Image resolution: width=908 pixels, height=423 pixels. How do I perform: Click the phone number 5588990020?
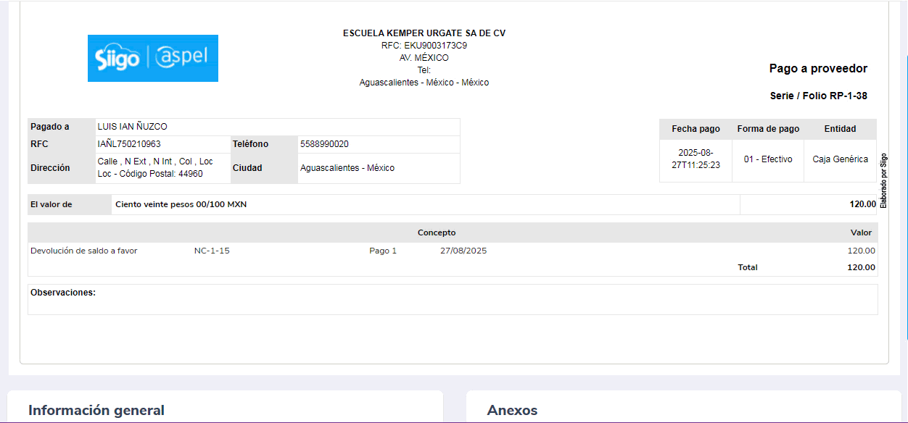point(324,144)
